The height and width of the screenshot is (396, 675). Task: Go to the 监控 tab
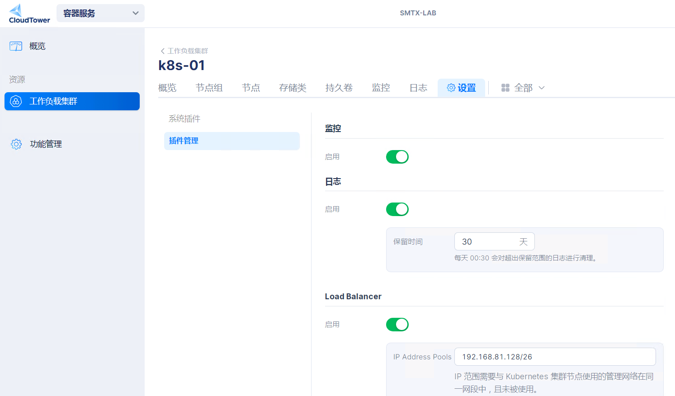[381, 88]
